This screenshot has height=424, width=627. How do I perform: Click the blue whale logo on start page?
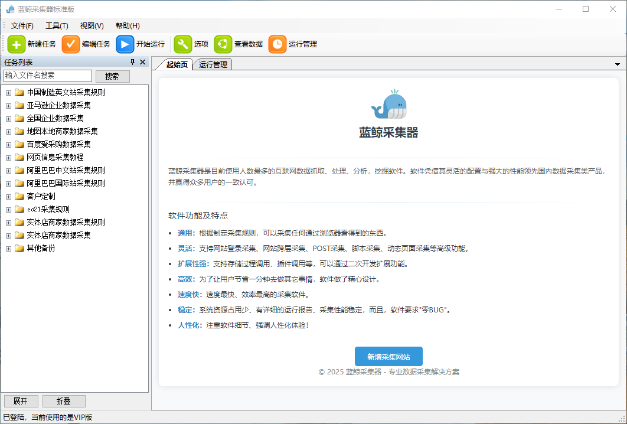click(388, 105)
